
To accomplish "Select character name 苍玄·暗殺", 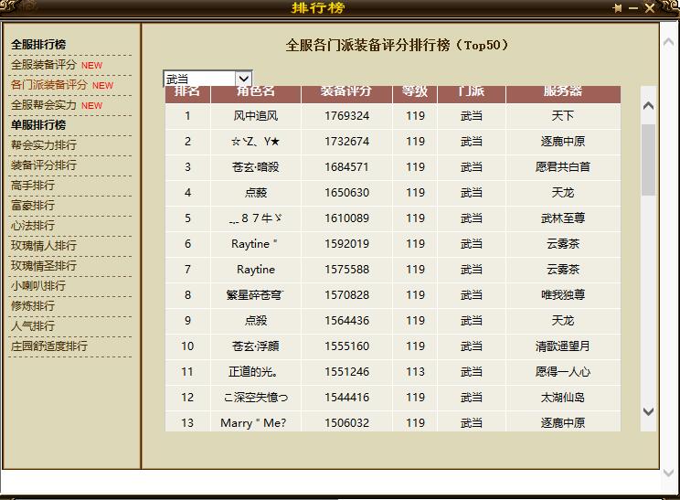I will [256, 167].
